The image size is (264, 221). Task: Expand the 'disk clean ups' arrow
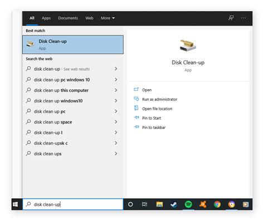(116, 154)
